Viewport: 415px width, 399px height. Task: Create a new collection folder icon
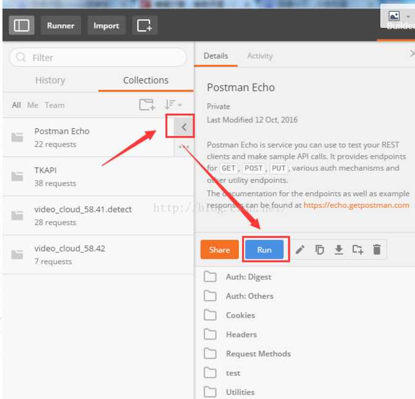(x=147, y=105)
